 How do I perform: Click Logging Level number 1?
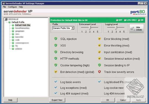(108, 32)
